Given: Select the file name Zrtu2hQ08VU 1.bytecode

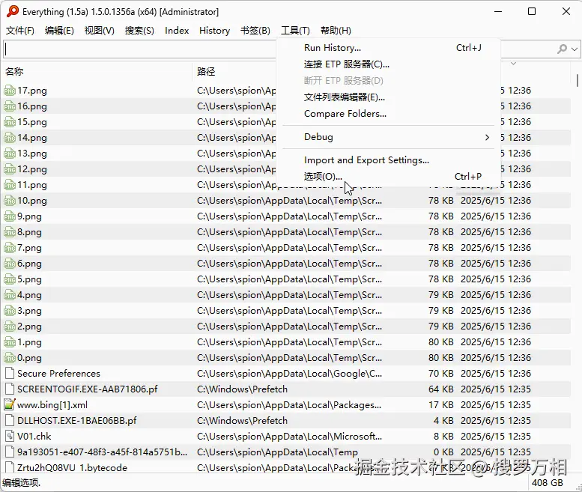Looking at the screenshot, I should coord(72,467).
